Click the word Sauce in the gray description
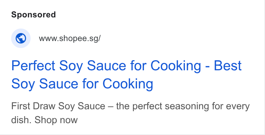This screenshot has width=265, height=135. click(x=91, y=106)
